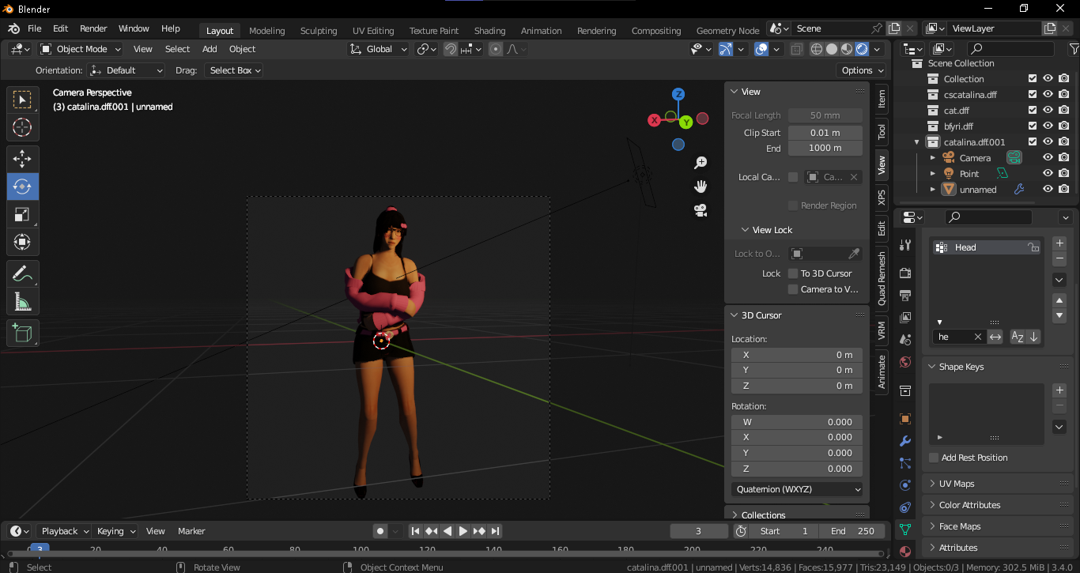This screenshot has height=573, width=1080.
Task: Expand the UV Maps panel
Action: pyautogui.click(x=998, y=484)
